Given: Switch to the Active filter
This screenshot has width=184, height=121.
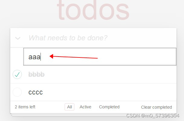Looking at the screenshot, I should coord(86,107).
